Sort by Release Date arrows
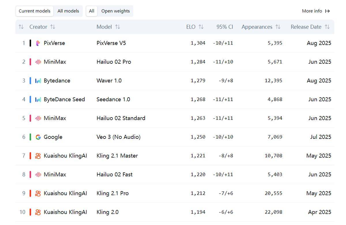 tap(327, 27)
